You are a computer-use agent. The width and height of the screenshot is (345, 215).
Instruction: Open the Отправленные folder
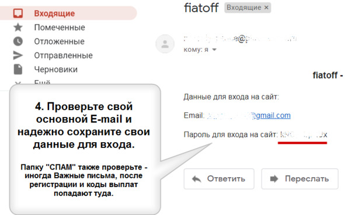click(x=64, y=55)
